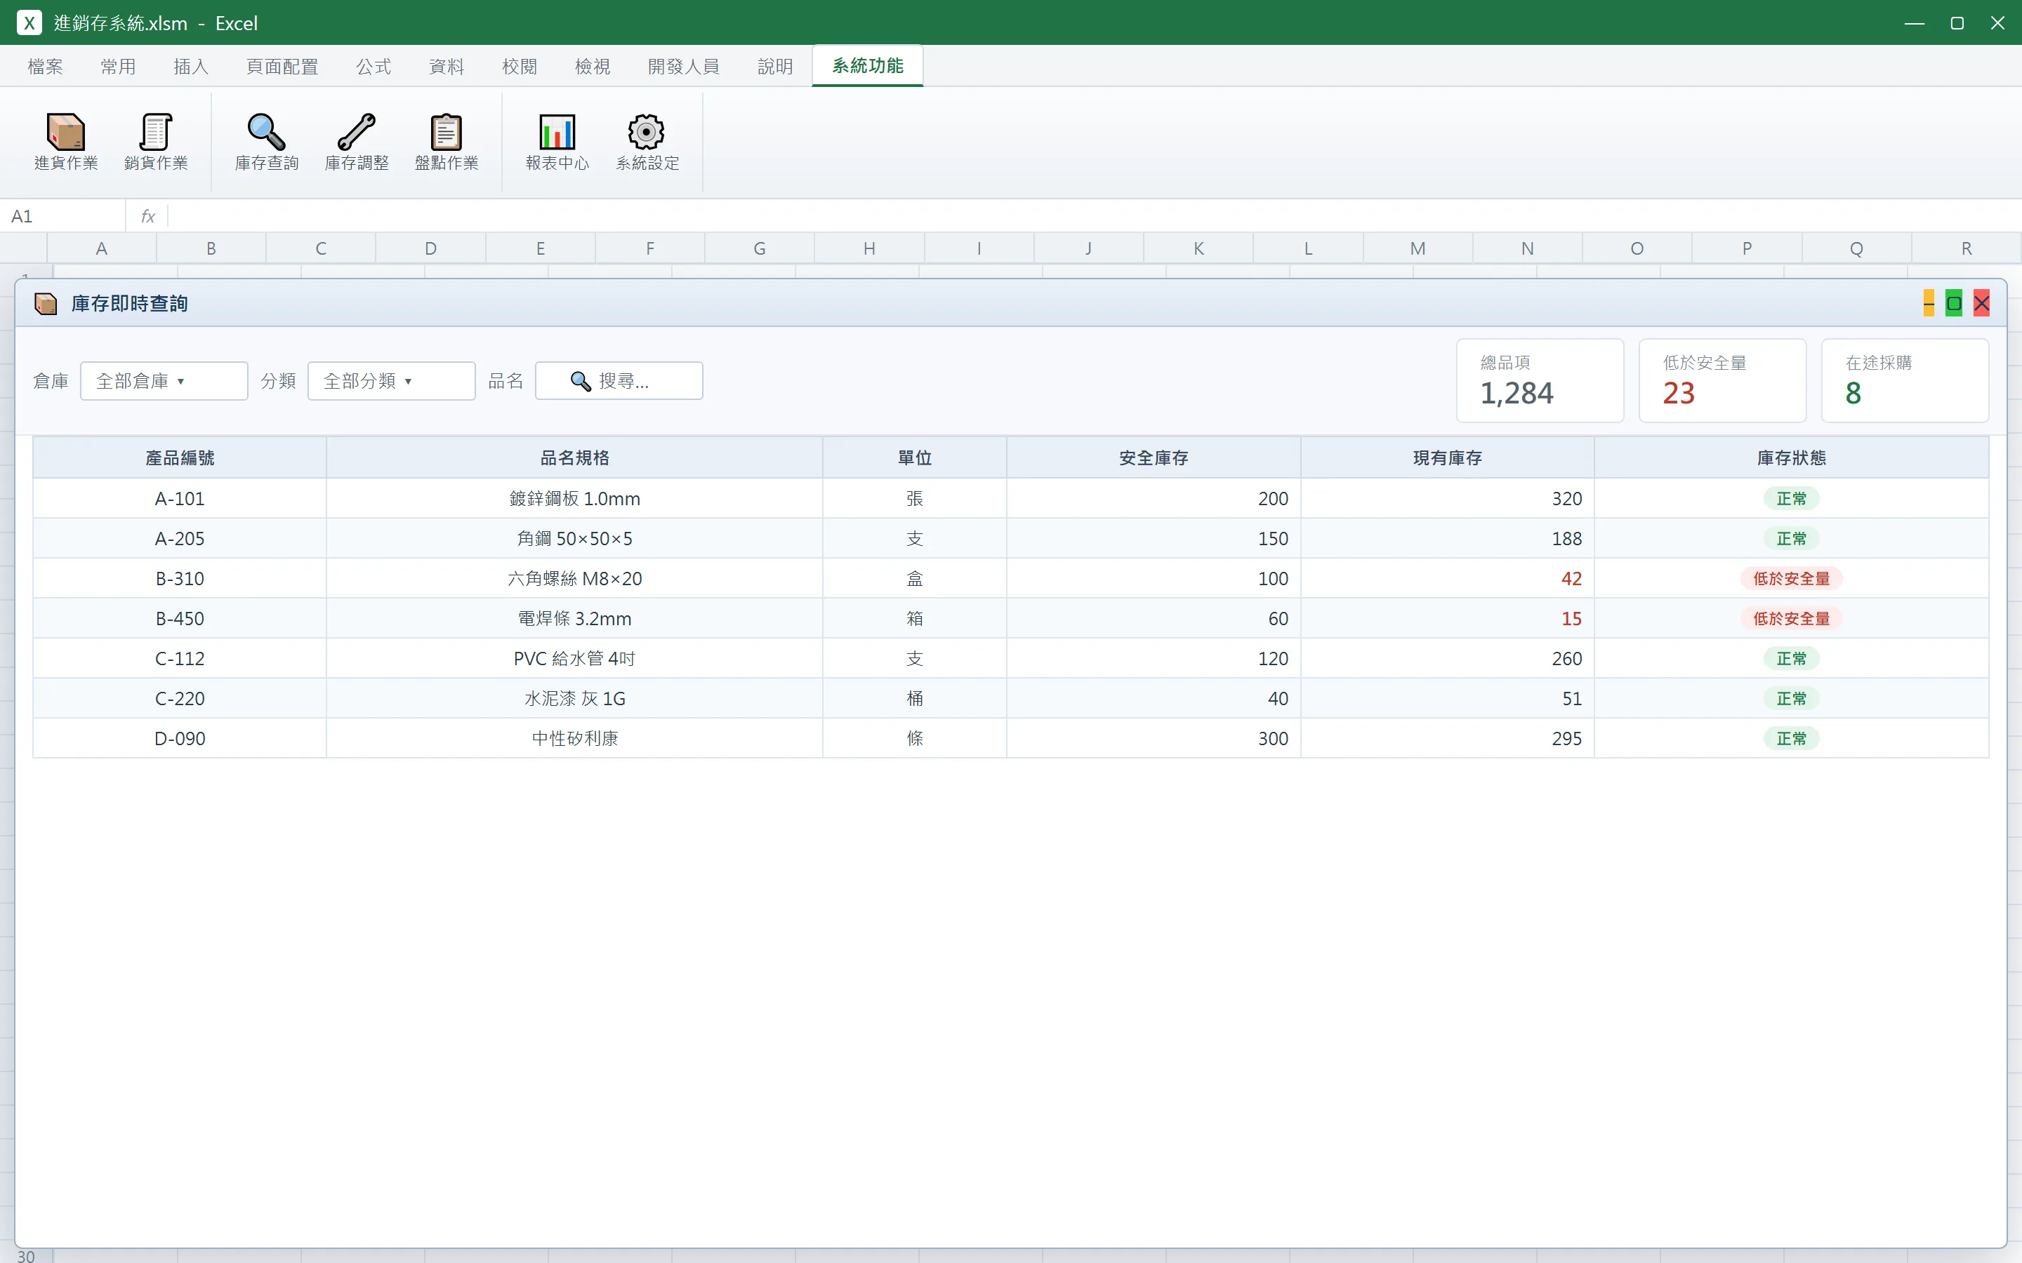Open the 檢視 tab
The width and height of the screenshot is (2022, 1263).
(593, 66)
